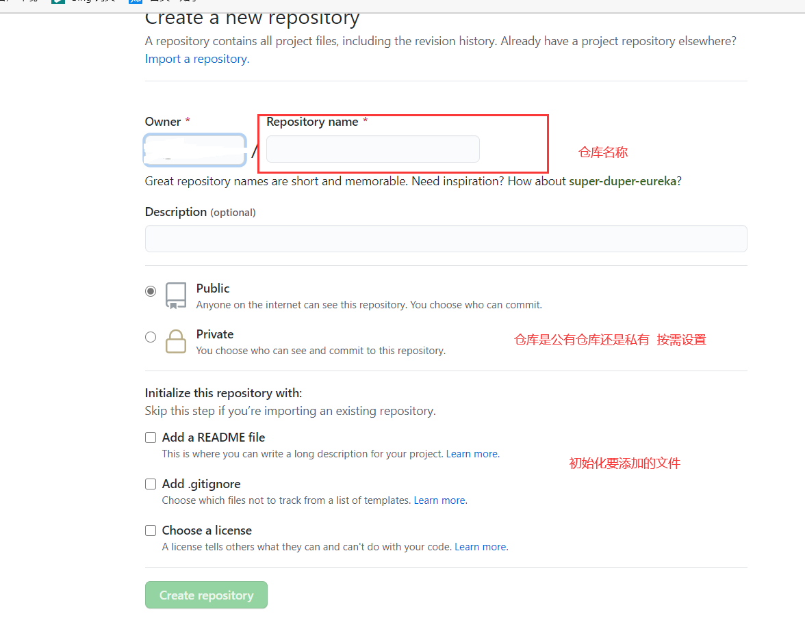The width and height of the screenshot is (805, 618).
Task: Click the Choose a license label
Action: pyautogui.click(x=207, y=530)
